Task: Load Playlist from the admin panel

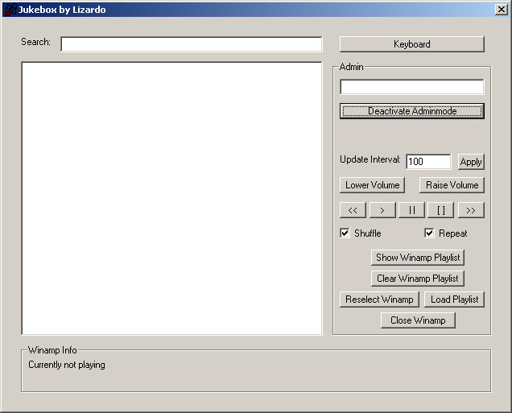Action: pos(454,299)
